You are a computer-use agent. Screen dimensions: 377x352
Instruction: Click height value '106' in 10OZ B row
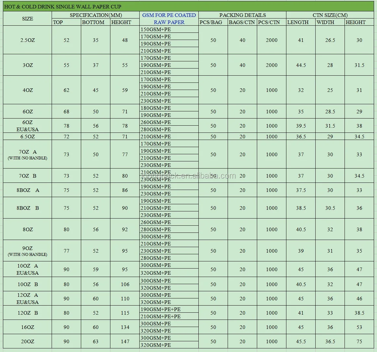(125, 284)
